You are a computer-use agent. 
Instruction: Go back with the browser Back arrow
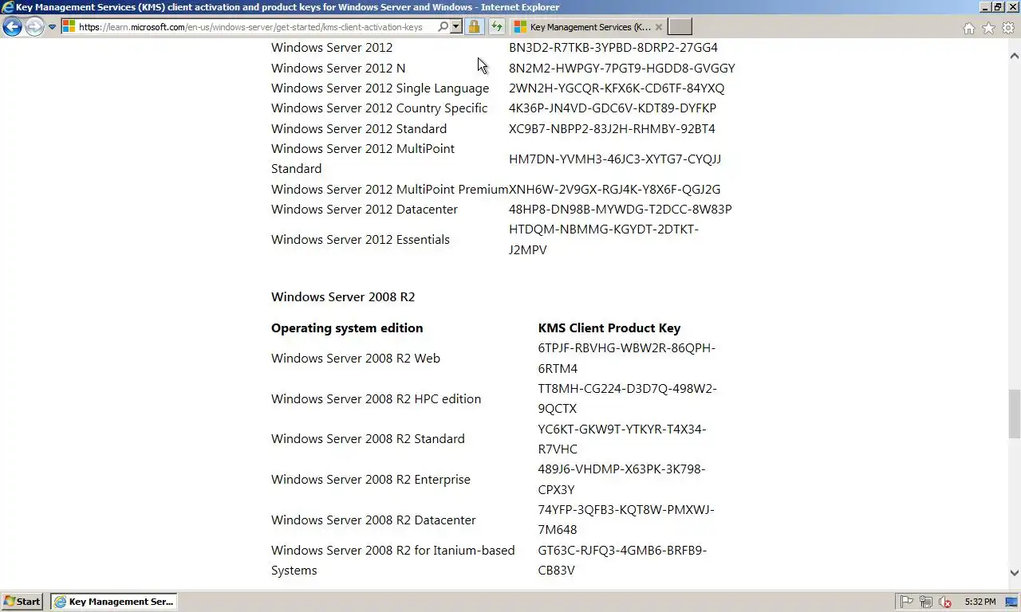[12, 26]
